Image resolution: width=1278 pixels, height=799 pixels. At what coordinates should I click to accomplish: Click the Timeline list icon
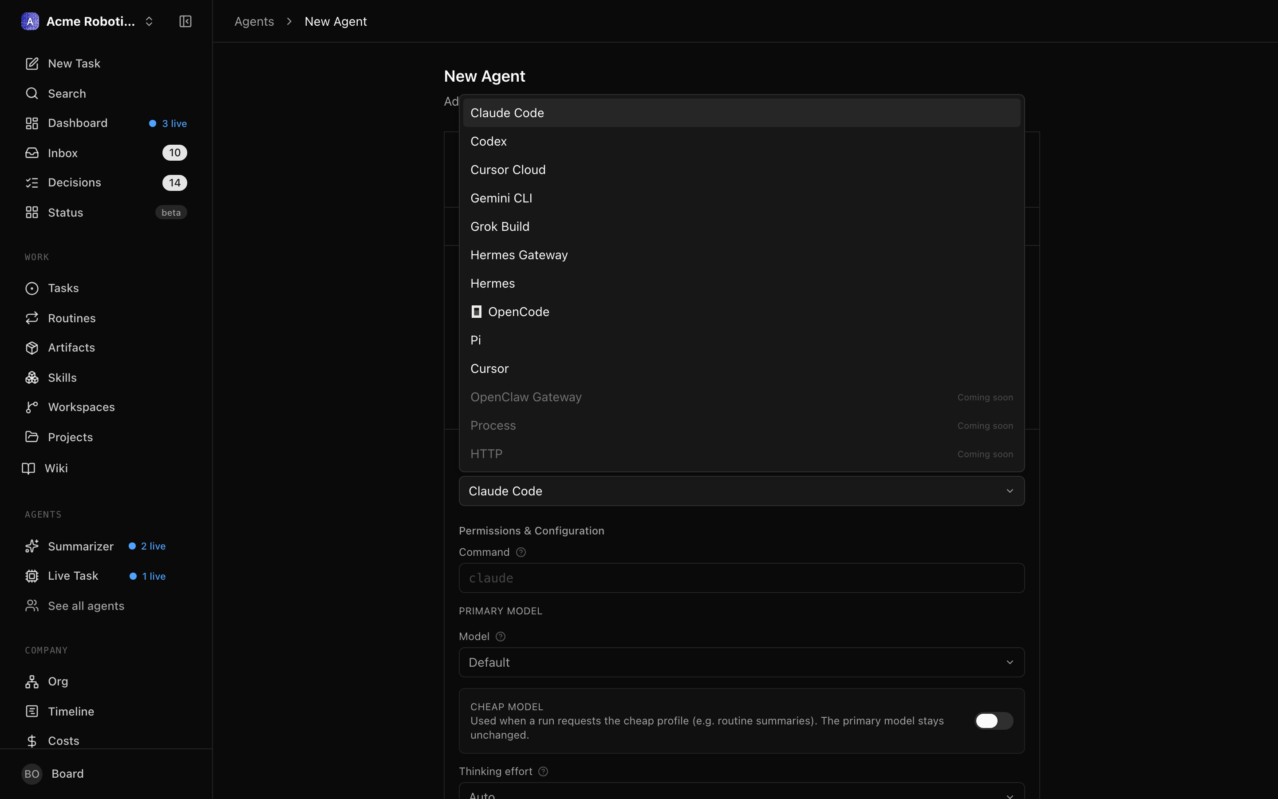click(32, 711)
